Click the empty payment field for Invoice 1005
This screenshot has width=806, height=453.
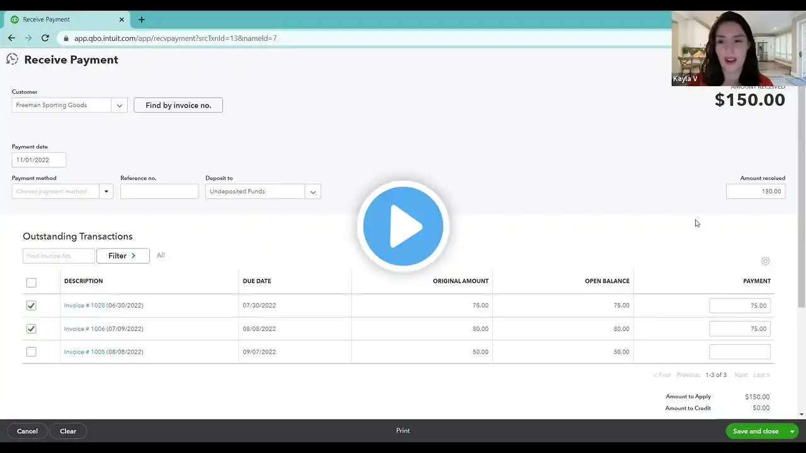pyautogui.click(x=740, y=352)
